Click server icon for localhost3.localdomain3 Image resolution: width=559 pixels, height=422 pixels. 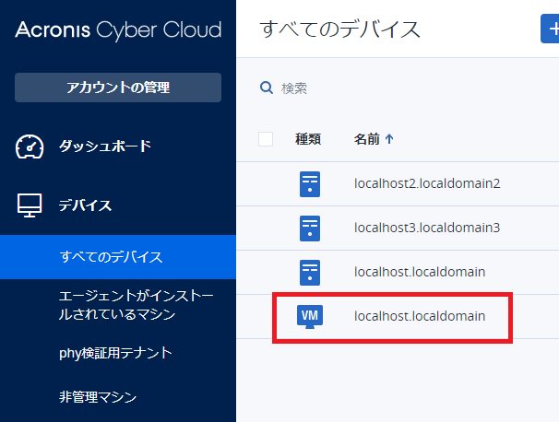click(x=310, y=228)
